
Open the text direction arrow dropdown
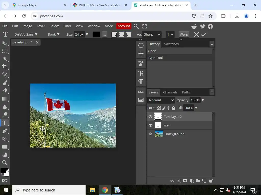(170, 35)
